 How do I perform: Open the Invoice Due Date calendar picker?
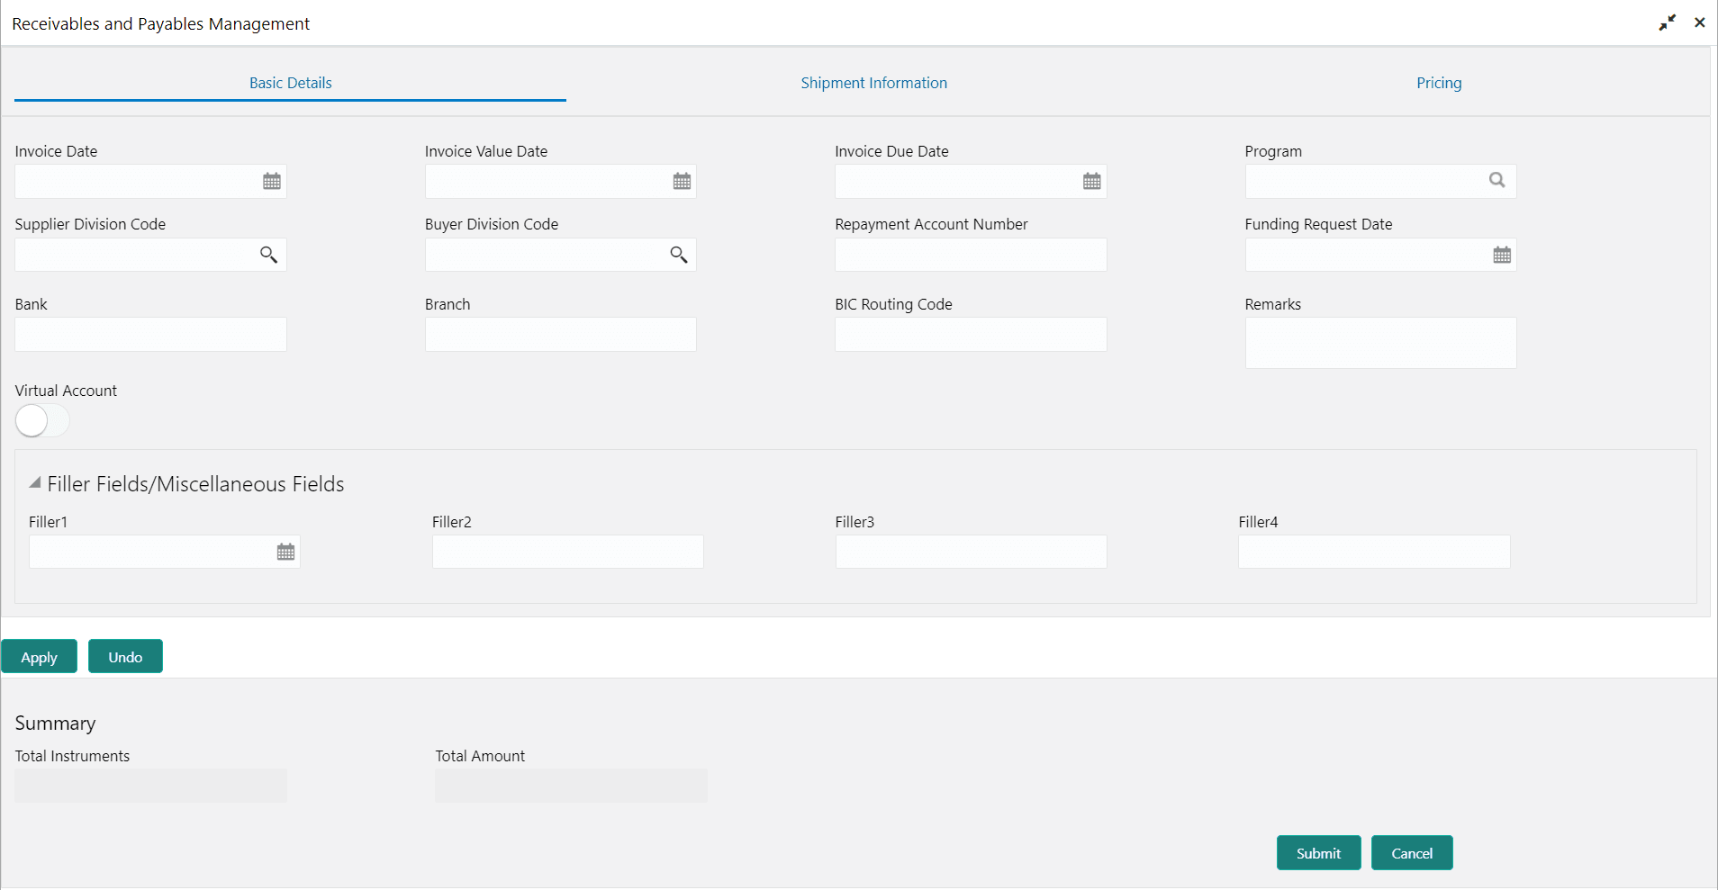pyautogui.click(x=1091, y=182)
